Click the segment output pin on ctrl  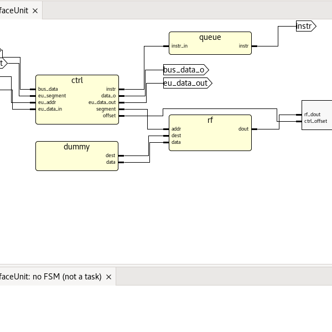coord(106,109)
